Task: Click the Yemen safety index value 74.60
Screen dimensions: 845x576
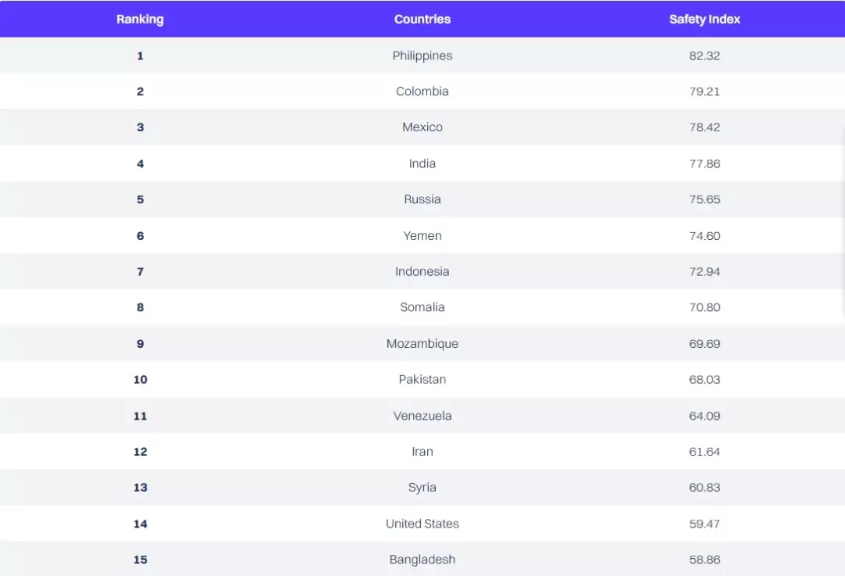Action: point(704,236)
